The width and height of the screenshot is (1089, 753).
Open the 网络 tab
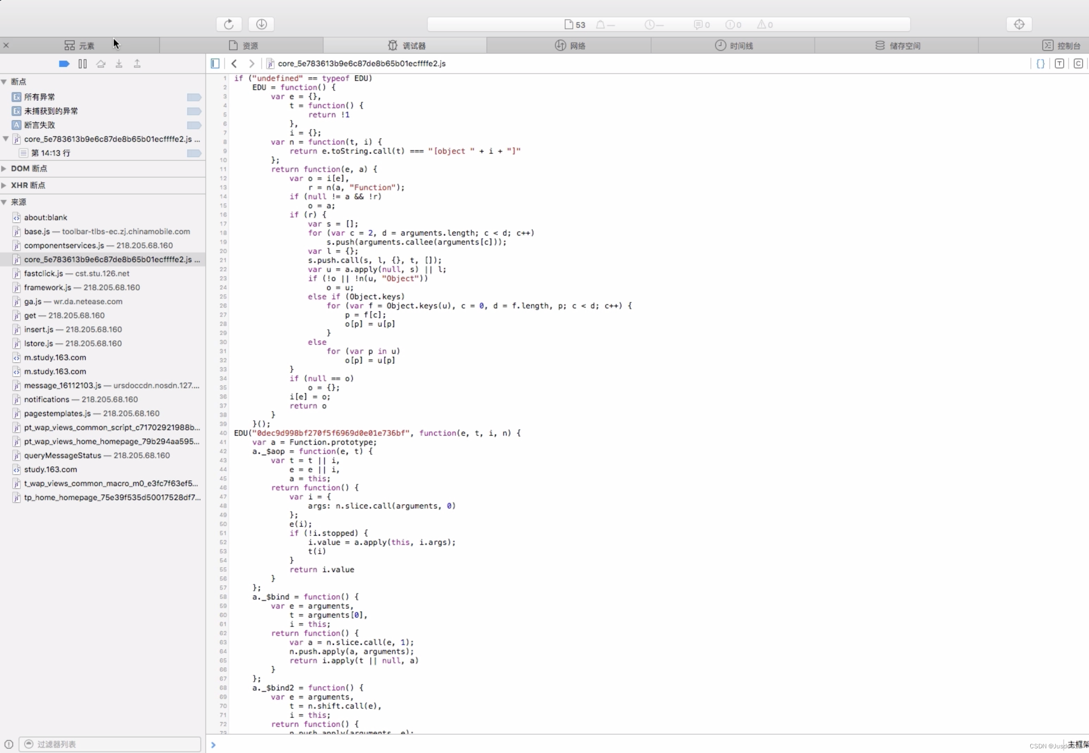570,45
